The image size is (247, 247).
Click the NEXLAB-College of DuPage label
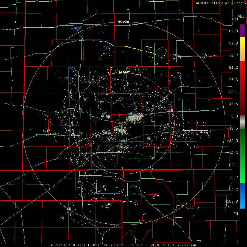click(x=219, y=3)
